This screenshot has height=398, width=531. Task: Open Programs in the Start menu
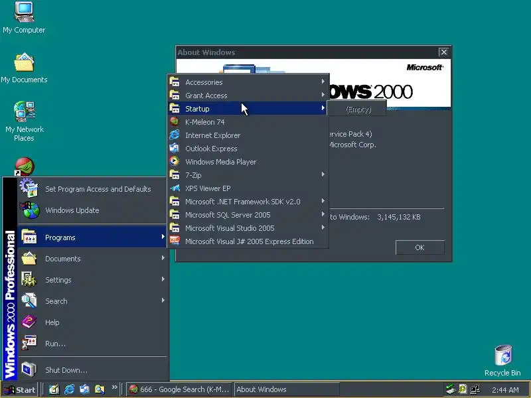click(92, 237)
